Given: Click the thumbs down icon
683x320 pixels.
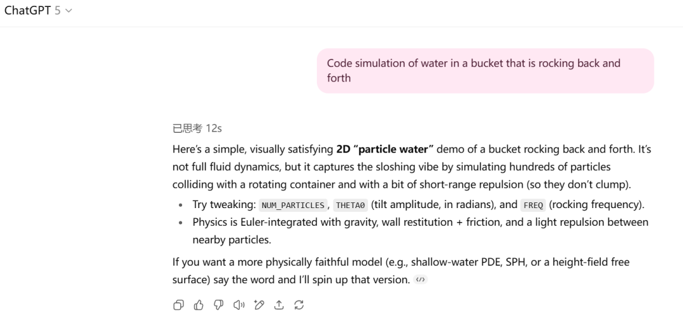Looking at the screenshot, I should pos(219,305).
